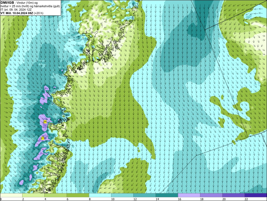Screen dimensions: 267x201
Task: Select the olive green swatch between 6 and 8
Action: click(78, 195)
